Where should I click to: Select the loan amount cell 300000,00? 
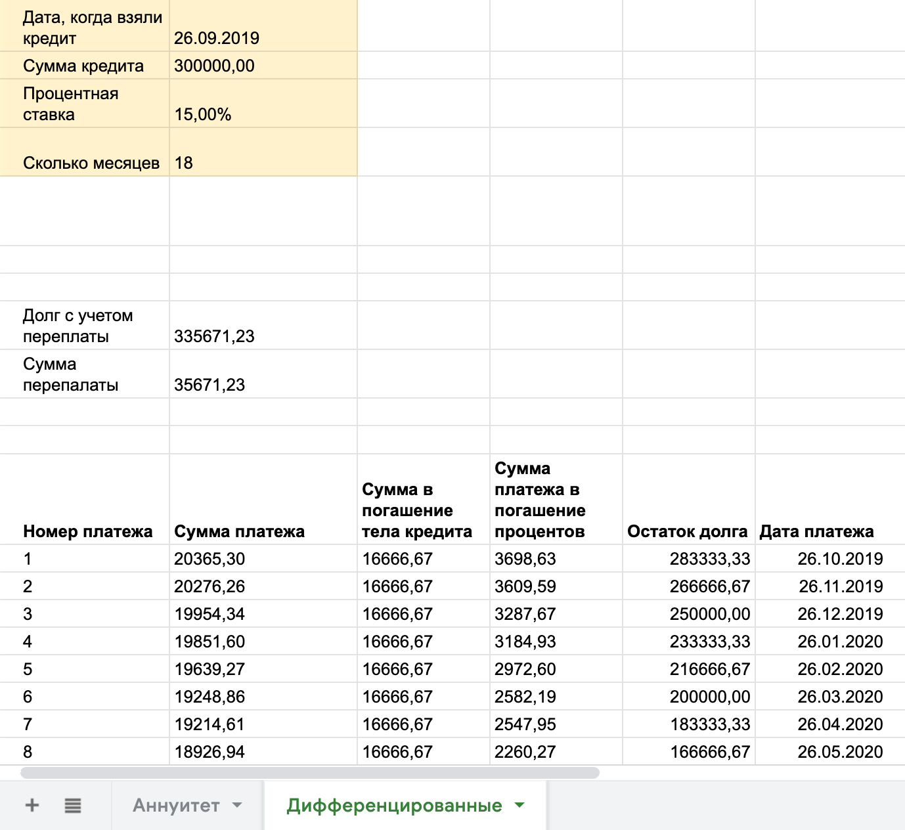point(263,66)
